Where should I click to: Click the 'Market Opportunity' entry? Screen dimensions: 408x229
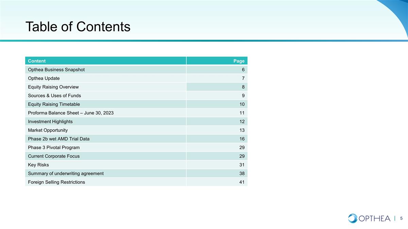pos(48,130)
